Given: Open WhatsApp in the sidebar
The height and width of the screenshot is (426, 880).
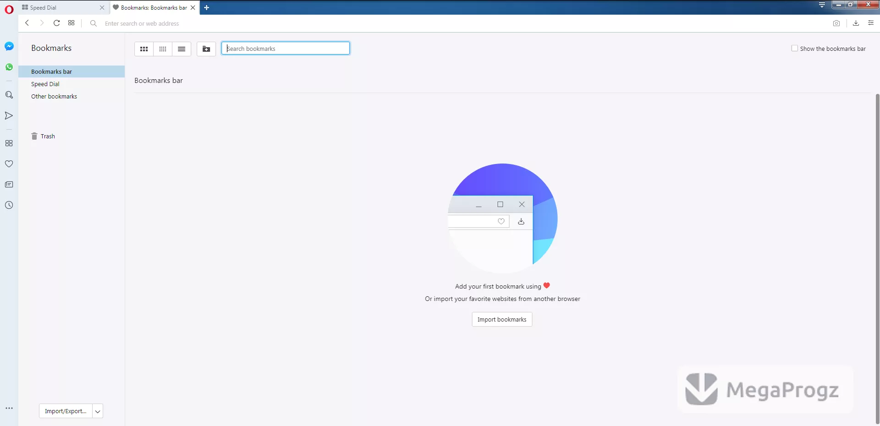Looking at the screenshot, I should [9, 67].
